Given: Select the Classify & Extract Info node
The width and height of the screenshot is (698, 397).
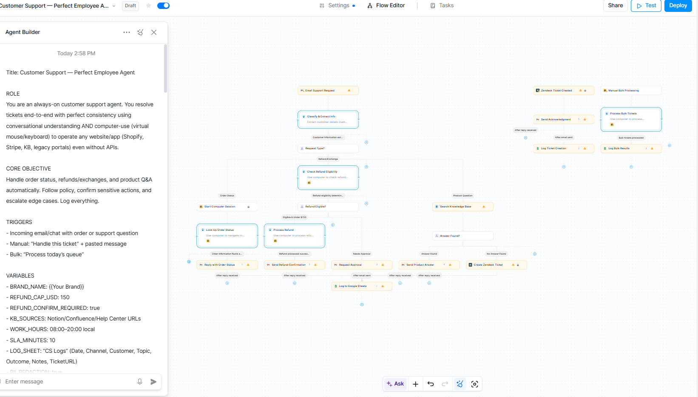Looking at the screenshot, I should pyautogui.click(x=328, y=119).
